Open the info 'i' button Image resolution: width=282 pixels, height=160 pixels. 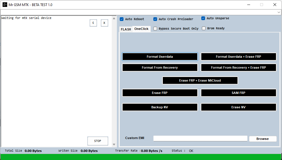(x=93, y=23)
